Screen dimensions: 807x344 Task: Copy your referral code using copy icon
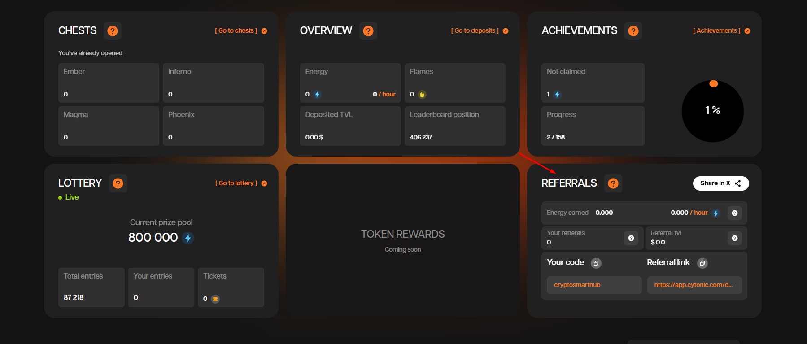click(x=596, y=263)
